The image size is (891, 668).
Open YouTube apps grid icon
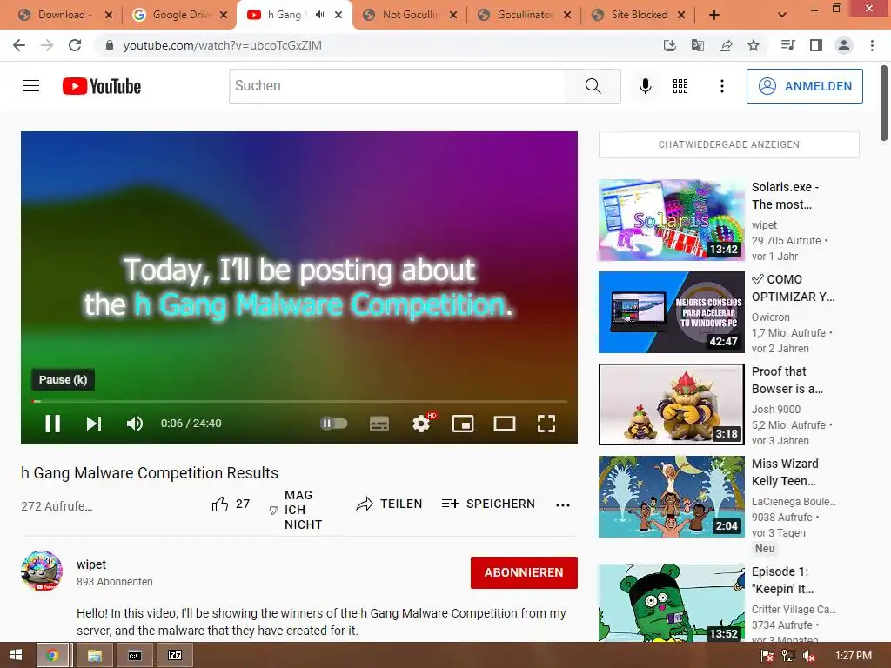(x=680, y=86)
